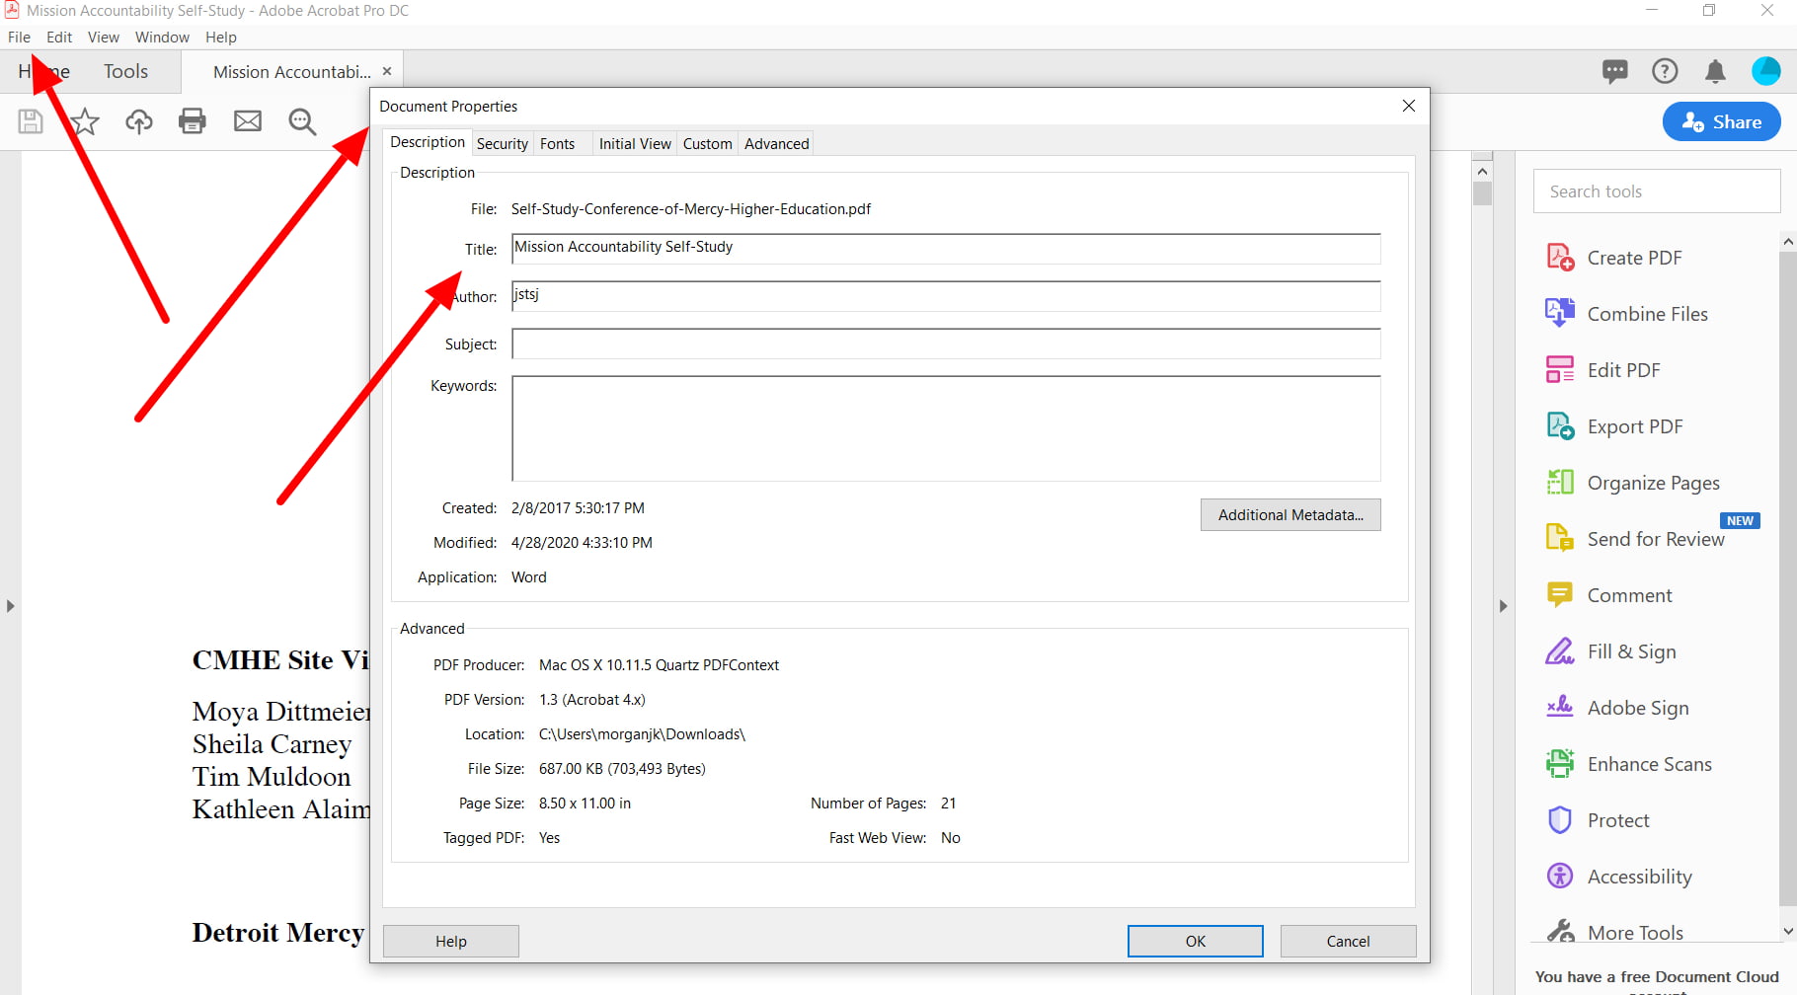Image resolution: width=1797 pixels, height=995 pixels.
Task: Print the document using printer icon
Action: pyautogui.click(x=193, y=121)
